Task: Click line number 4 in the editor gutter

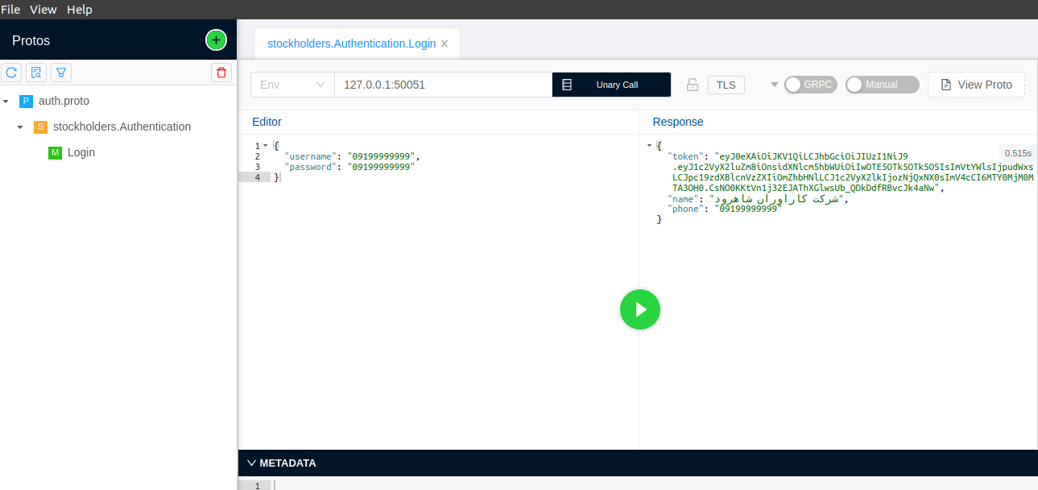Action: click(x=257, y=177)
